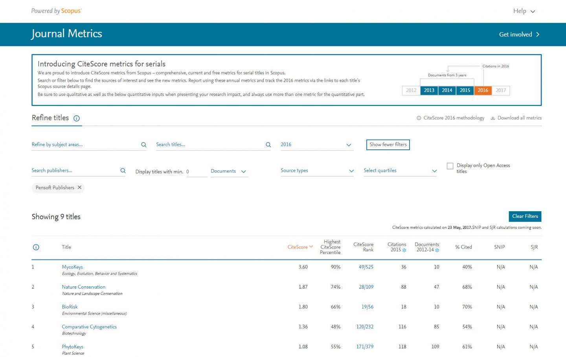Open the 2016 year dropdown

317,145
